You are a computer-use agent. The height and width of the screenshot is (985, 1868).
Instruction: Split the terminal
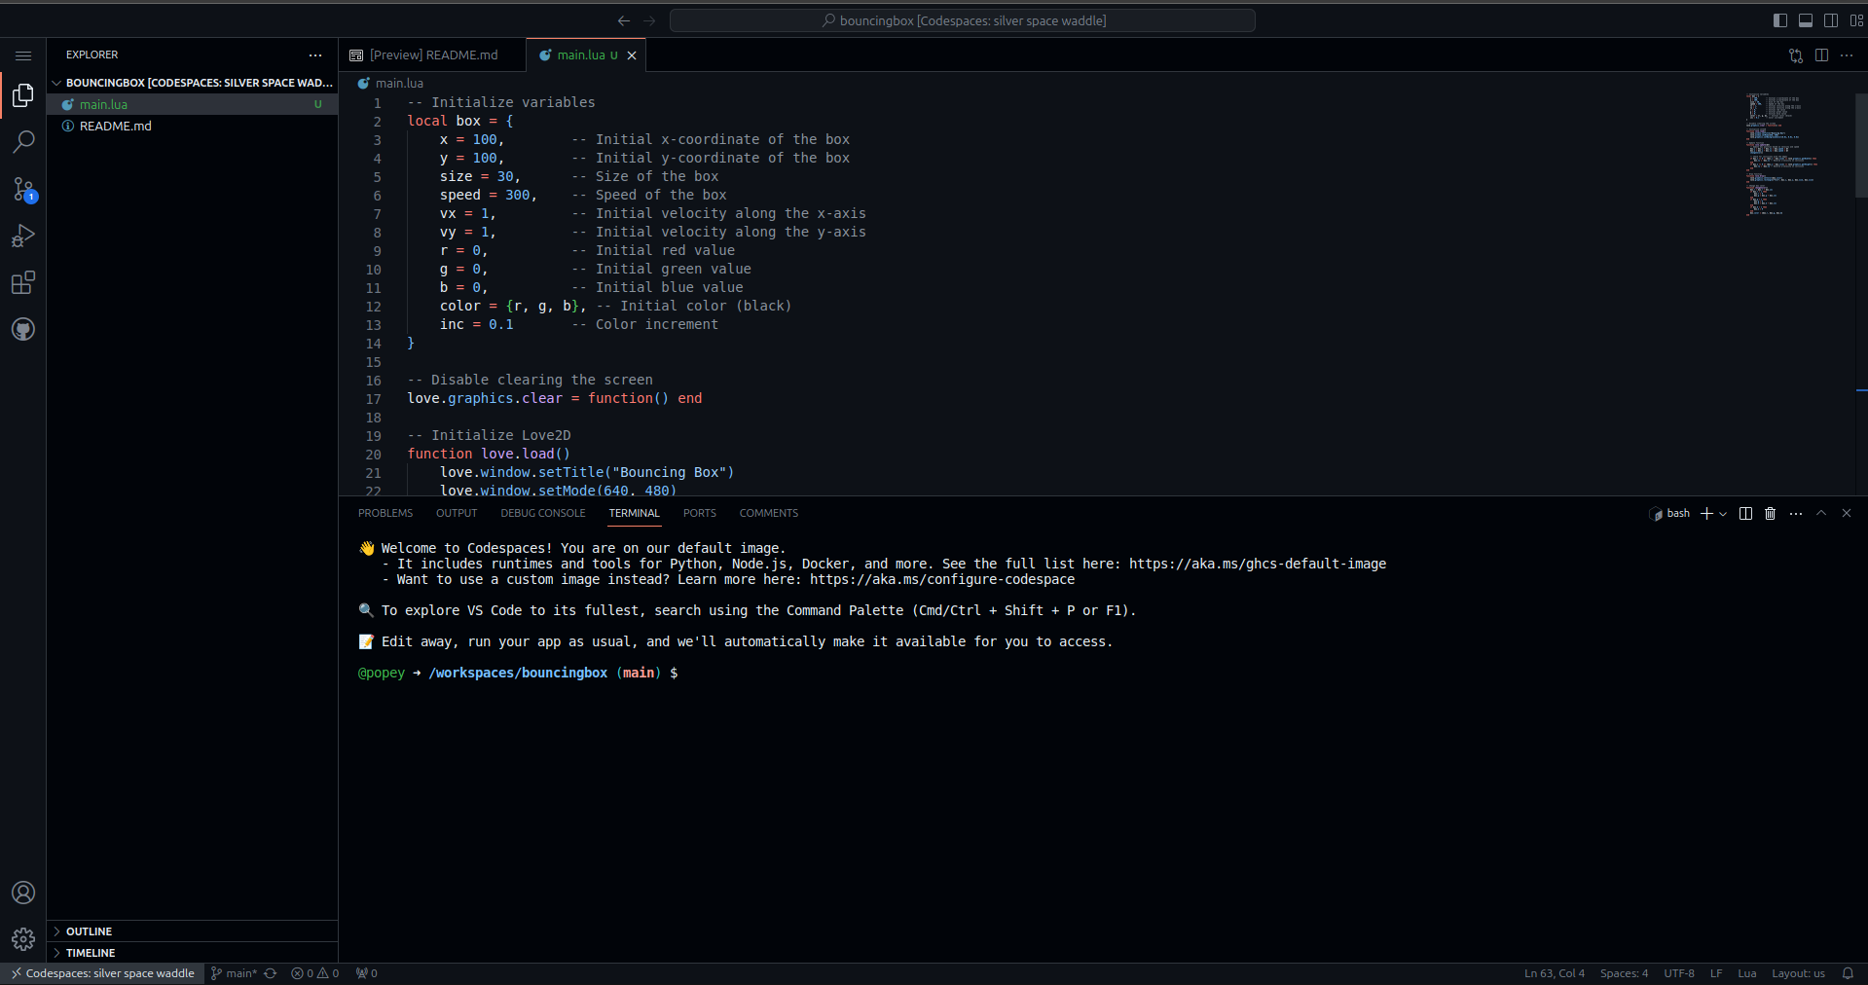(x=1745, y=513)
